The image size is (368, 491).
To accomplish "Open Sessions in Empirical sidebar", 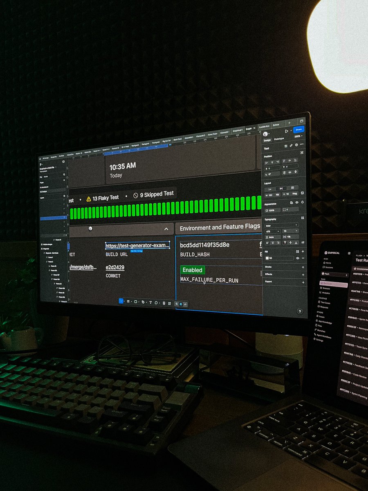I will (328, 267).
